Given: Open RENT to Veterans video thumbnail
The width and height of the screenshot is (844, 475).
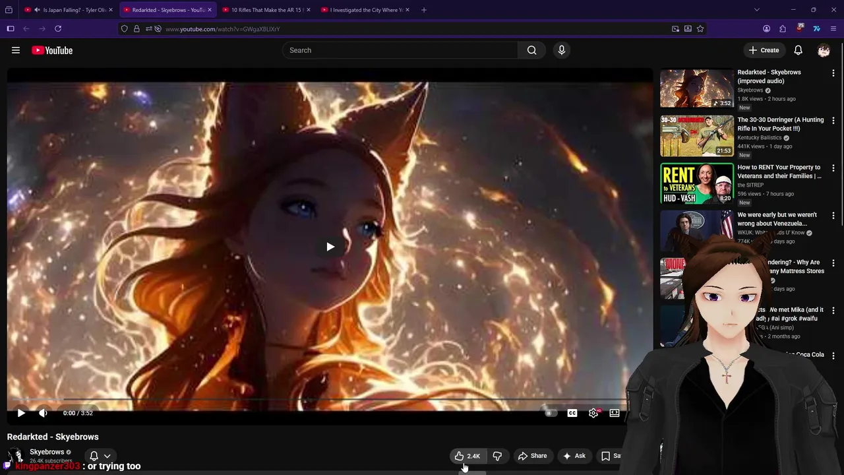Looking at the screenshot, I should (697, 183).
